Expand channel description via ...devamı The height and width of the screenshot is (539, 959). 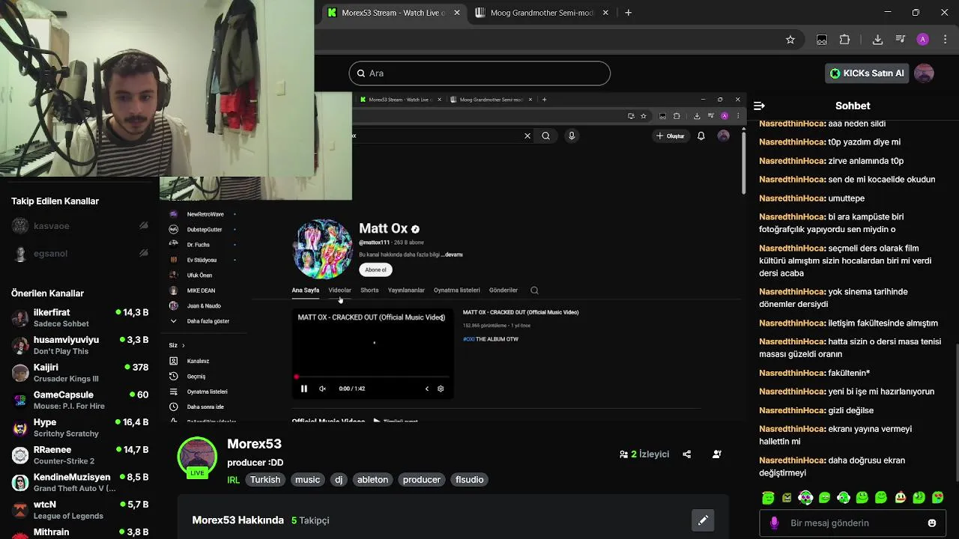[x=453, y=255]
